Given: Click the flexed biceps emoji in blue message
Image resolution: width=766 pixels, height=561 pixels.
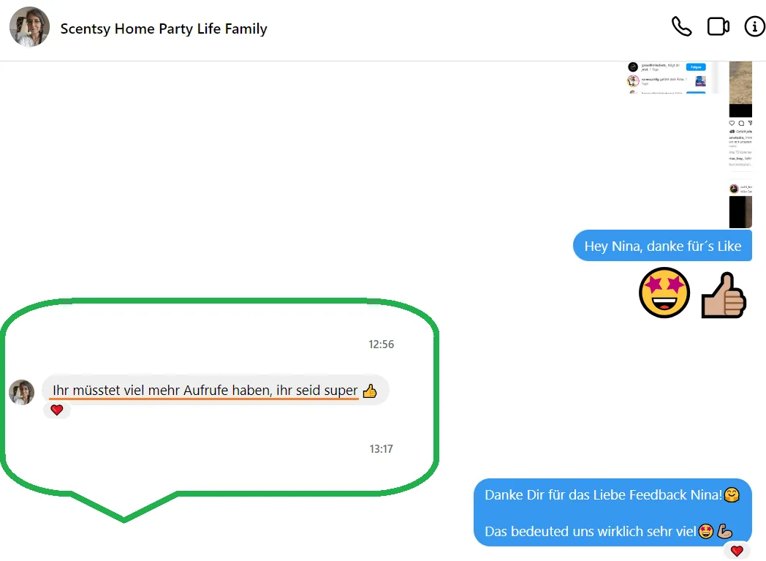Looking at the screenshot, I should pos(725,531).
